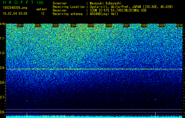Click the 1.1 frequency axis label

click(2, 38)
